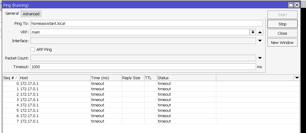Switch to the Advanced tab
Viewport: 306px width, 133px height.
click(x=31, y=14)
